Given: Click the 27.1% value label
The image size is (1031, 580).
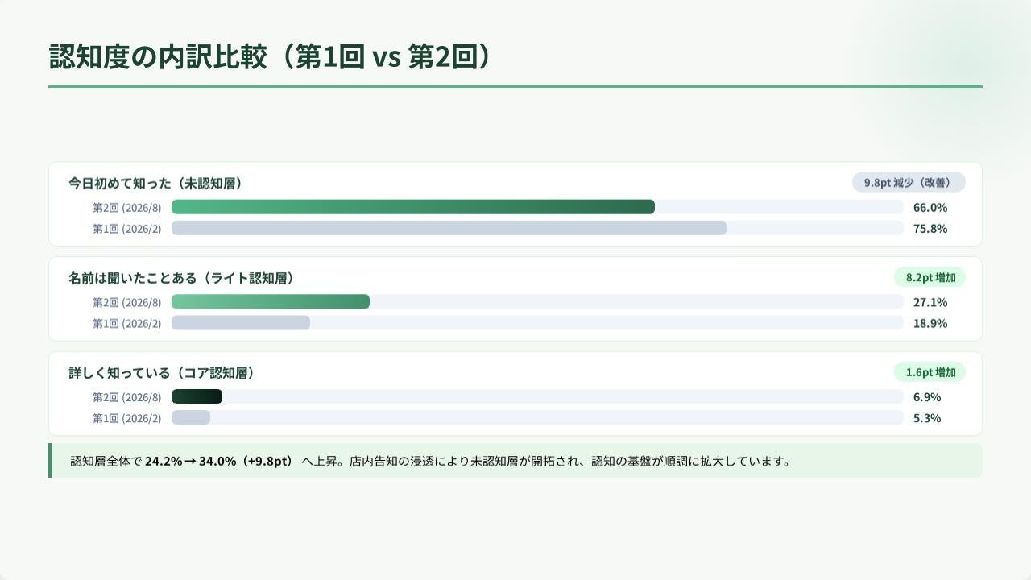Looking at the screenshot, I should 930,302.
